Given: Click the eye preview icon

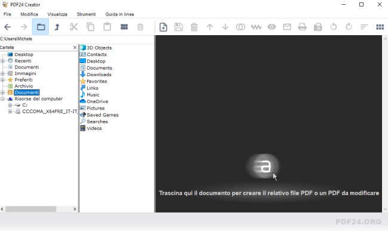Looking at the screenshot, I should 272,27.
